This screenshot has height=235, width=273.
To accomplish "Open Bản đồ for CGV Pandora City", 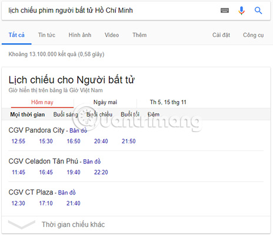I will [78, 130].
